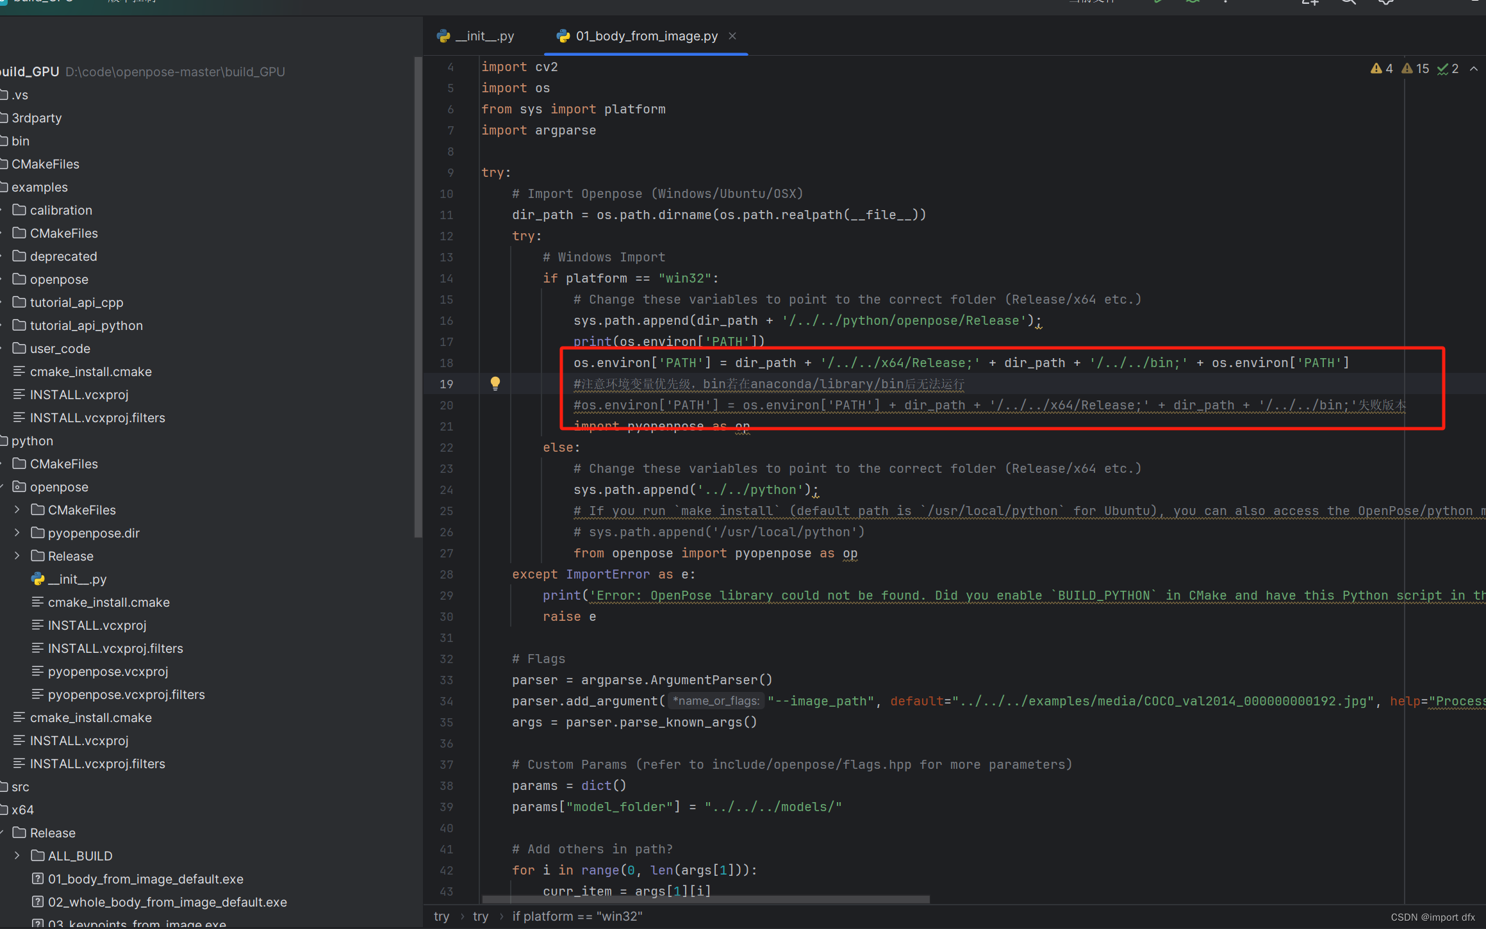This screenshot has width=1486, height=929.
Task: Select 01_body_from_image_default.exe in the tree
Action: [145, 879]
